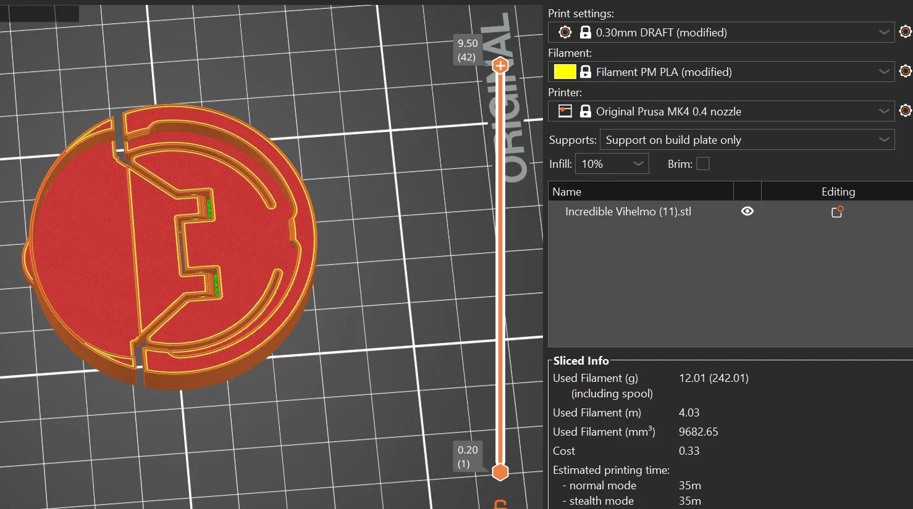Click the bottom hexagon handle of layer slider

[500, 472]
